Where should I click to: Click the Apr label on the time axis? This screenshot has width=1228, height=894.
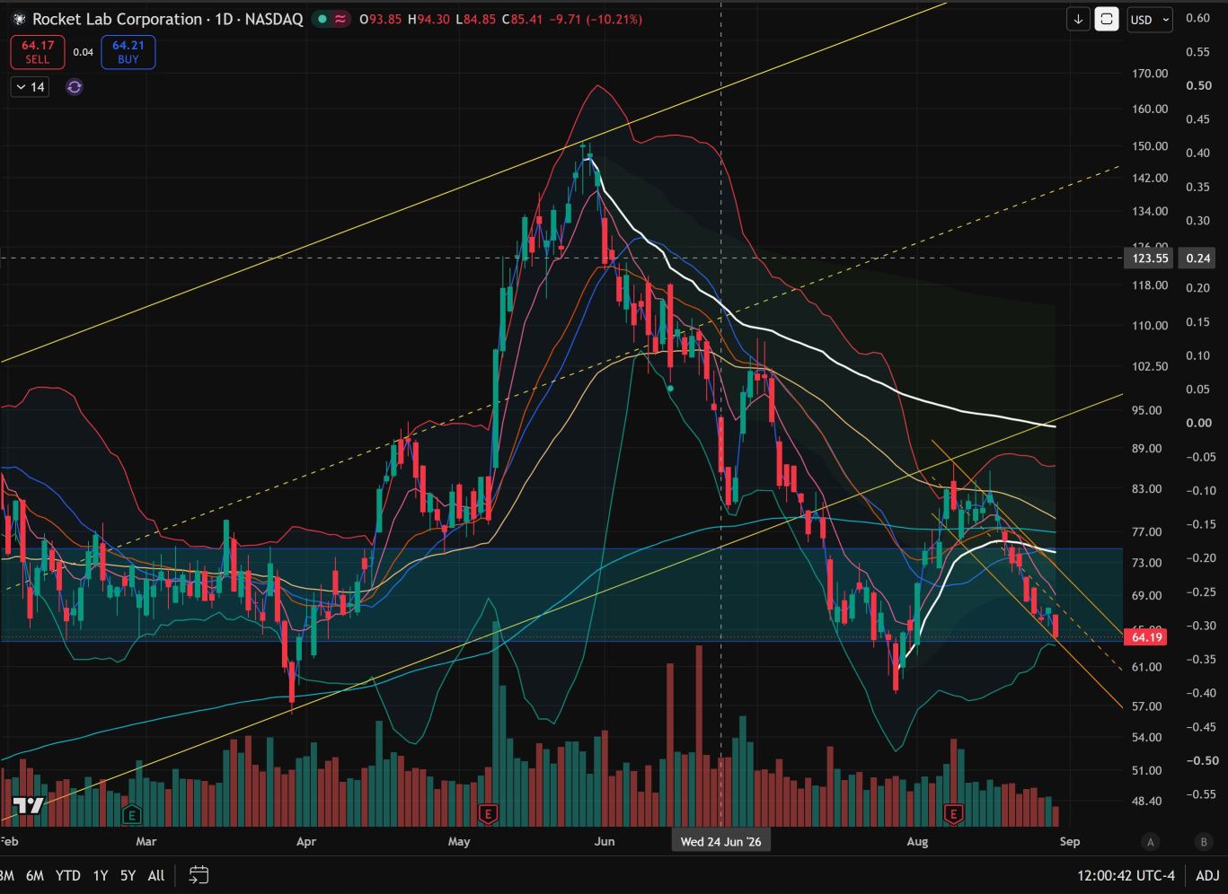coord(306,842)
